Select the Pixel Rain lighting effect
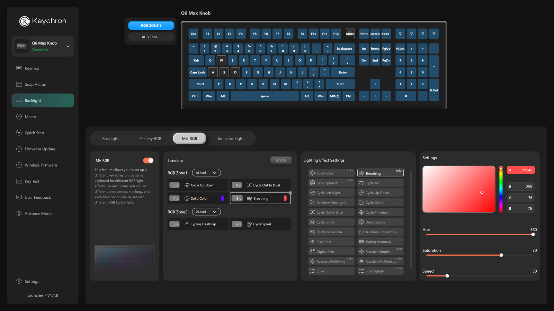 [x=331, y=241]
